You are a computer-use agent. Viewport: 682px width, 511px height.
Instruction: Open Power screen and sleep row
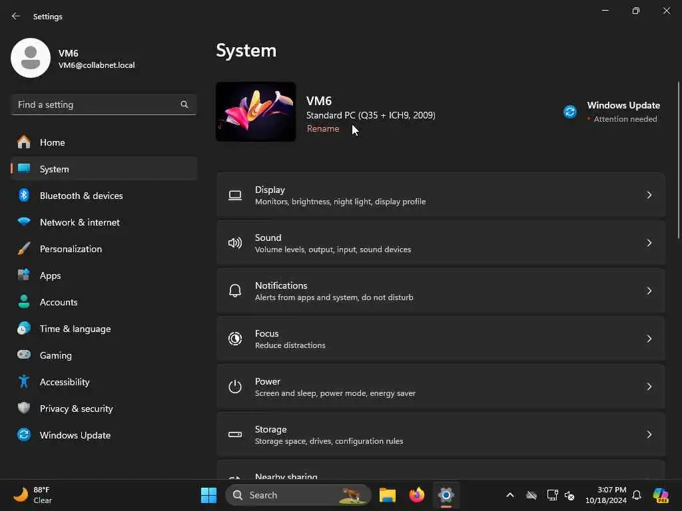pos(441,387)
